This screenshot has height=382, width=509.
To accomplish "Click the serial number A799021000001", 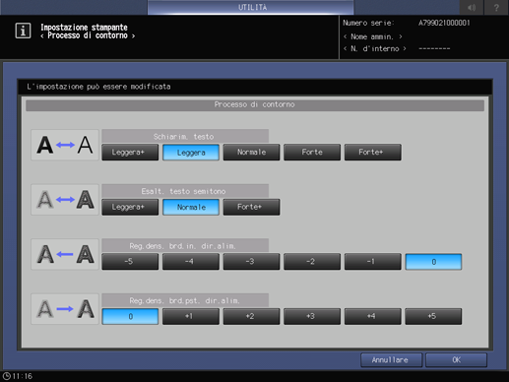I will click(444, 23).
